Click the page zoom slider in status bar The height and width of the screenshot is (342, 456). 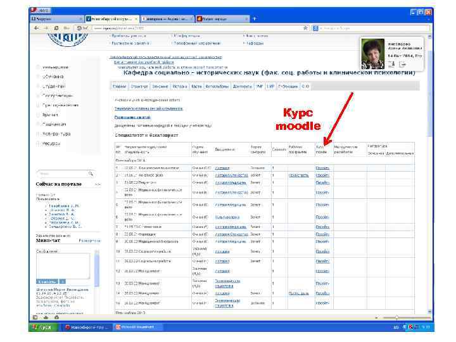[x=407, y=317]
